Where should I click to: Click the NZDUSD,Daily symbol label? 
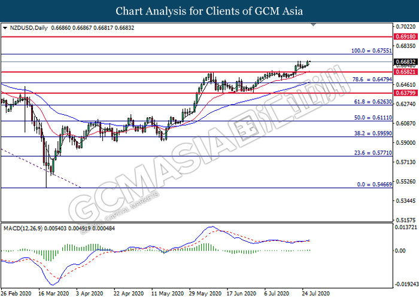click(x=27, y=28)
